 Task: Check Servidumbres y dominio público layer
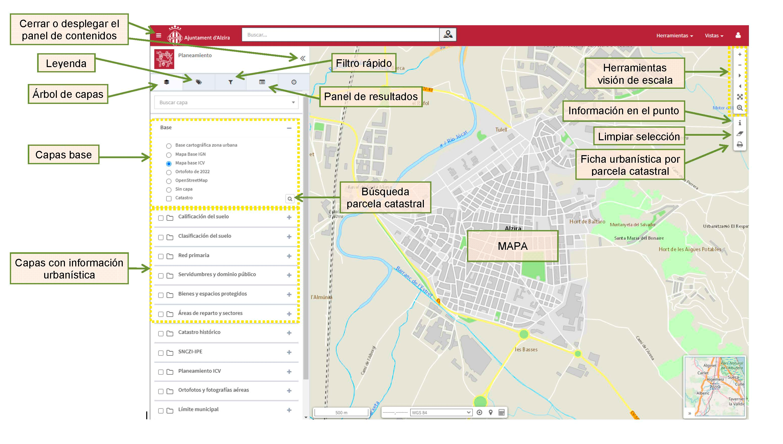tap(161, 276)
